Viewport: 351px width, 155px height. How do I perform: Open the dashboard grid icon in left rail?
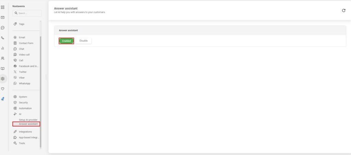coord(3,7)
